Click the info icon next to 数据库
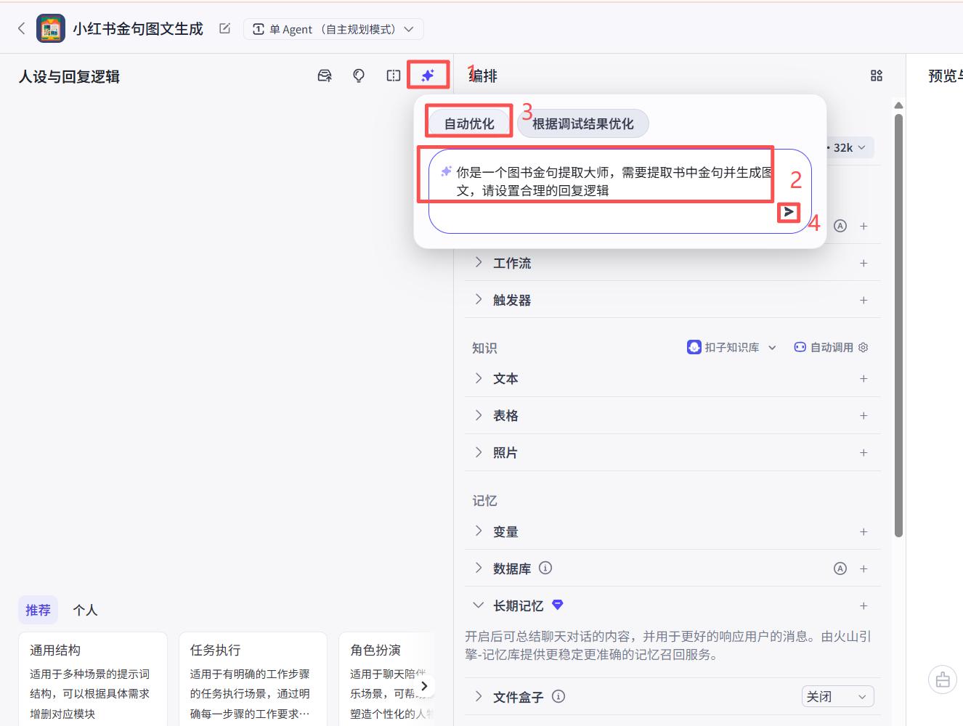 (x=545, y=568)
